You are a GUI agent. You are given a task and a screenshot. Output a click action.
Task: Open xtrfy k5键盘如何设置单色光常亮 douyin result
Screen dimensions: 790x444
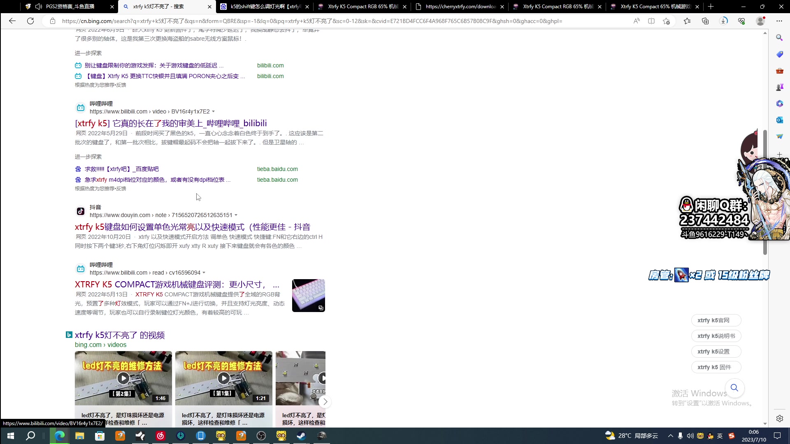(193, 227)
